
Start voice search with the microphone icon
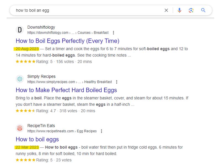click(x=179, y=10)
